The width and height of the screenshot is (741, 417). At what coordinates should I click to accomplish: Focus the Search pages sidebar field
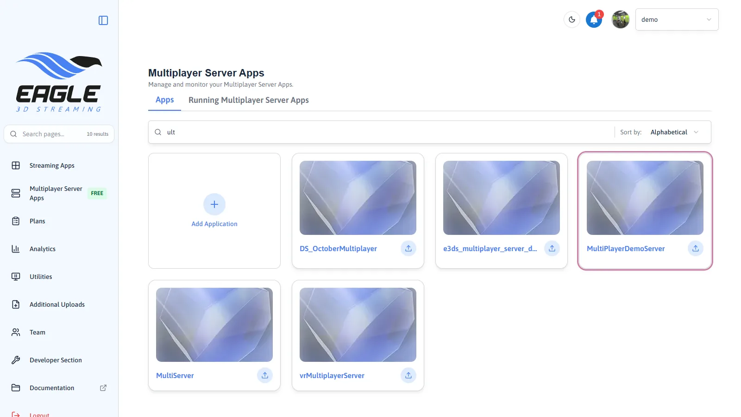(59, 134)
